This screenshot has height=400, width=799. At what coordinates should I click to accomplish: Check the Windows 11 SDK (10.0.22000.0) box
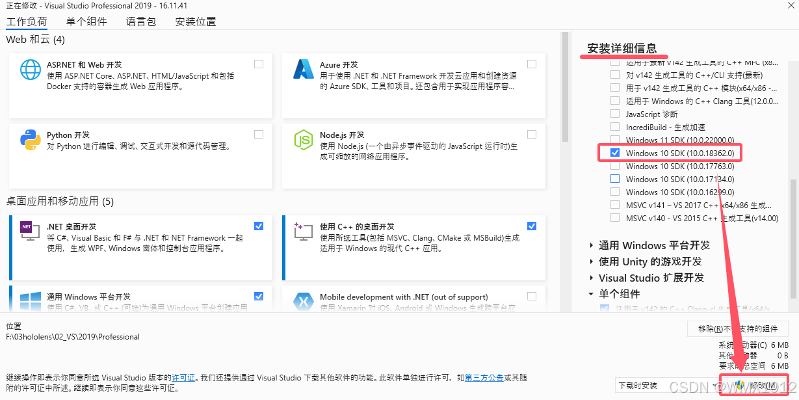point(615,140)
